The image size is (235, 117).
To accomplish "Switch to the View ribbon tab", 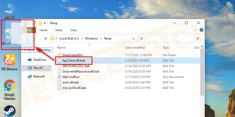I will [73, 30].
